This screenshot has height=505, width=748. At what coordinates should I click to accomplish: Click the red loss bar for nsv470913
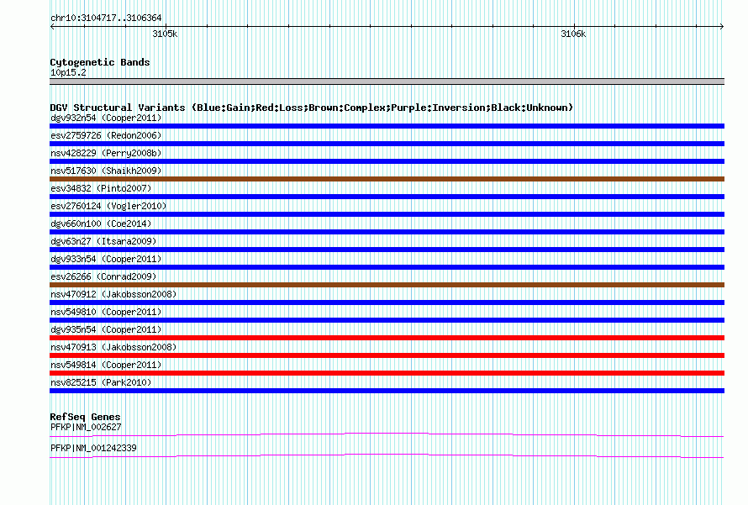point(387,355)
